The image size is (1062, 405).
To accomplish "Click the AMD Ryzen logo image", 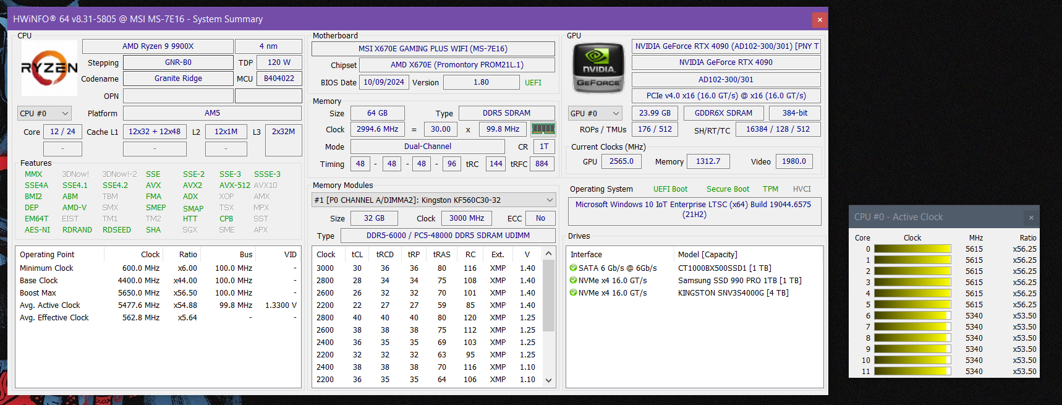I will (49, 68).
